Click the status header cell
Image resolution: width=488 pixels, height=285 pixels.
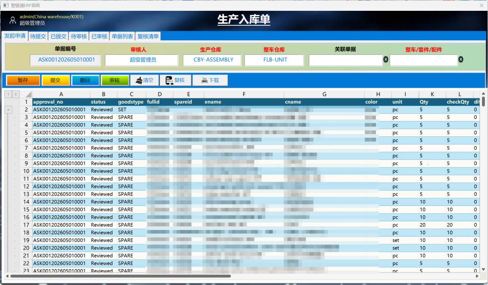pyautogui.click(x=103, y=102)
